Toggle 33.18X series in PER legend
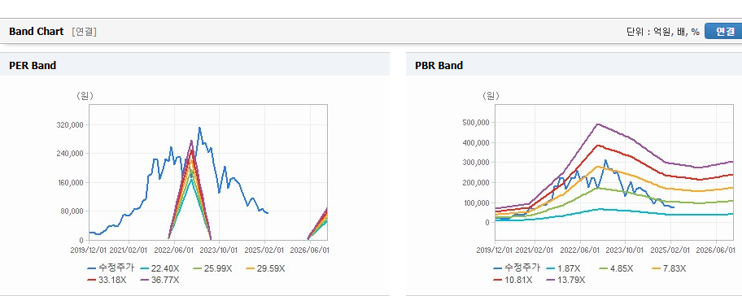742x296 pixels. pyautogui.click(x=107, y=280)
